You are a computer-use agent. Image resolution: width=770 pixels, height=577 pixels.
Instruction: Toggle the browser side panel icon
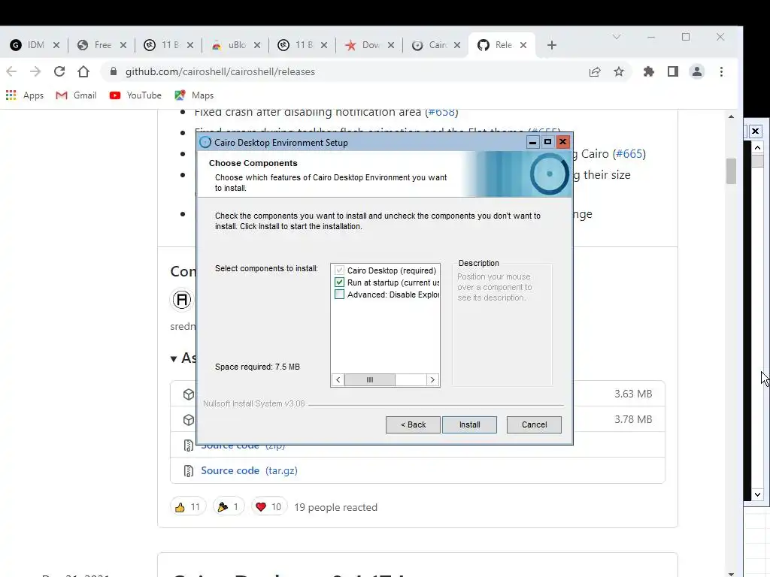click(x=673, y=71)
